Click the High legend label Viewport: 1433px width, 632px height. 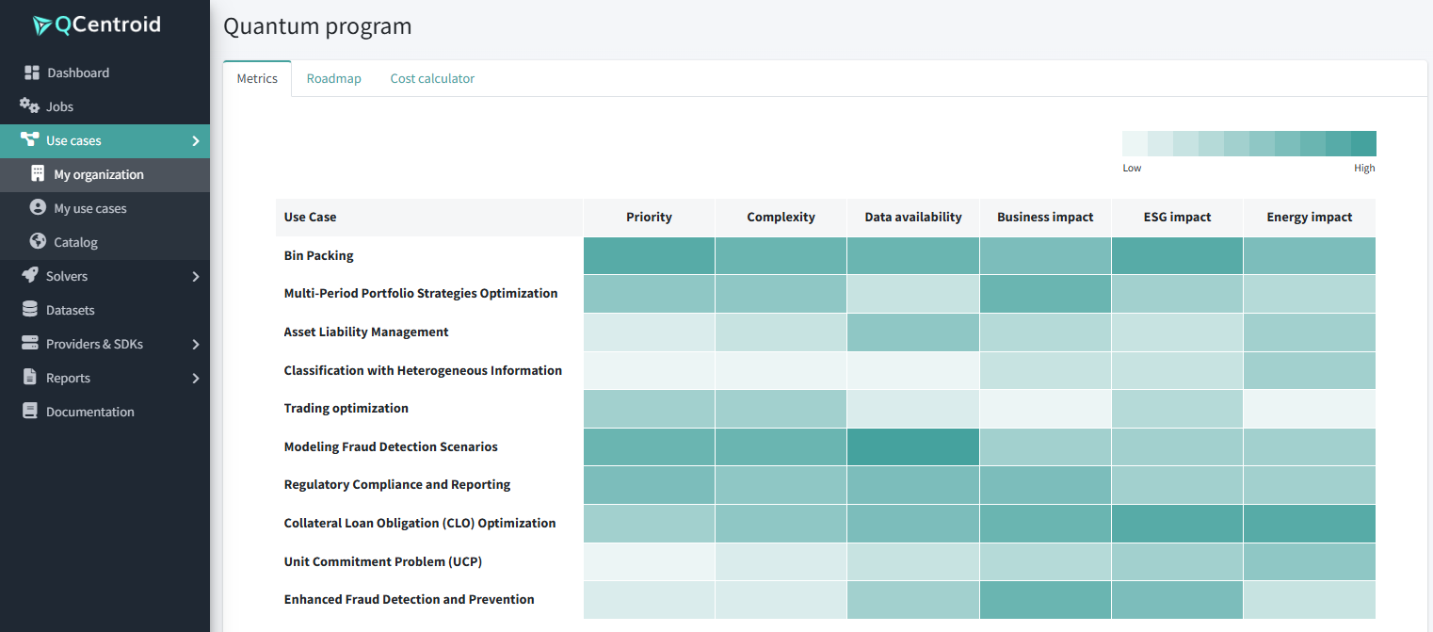[x=1364, y=168]
